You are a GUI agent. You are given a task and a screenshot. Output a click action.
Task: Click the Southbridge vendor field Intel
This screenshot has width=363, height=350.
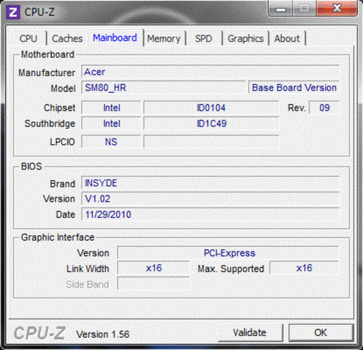click(111, 124)
